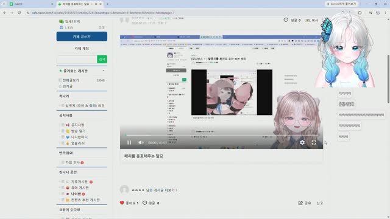This screenshot has width=390, height=219.
Task: Click the browser reload icon
Action: [19, 13]
